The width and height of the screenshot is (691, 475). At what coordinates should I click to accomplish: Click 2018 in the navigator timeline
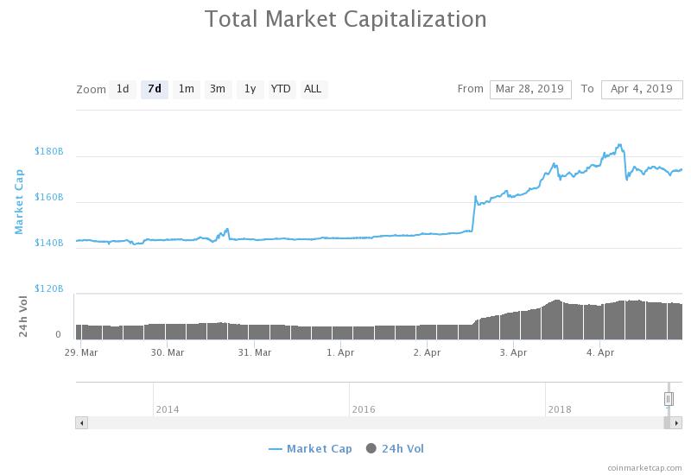click(560, 409)
